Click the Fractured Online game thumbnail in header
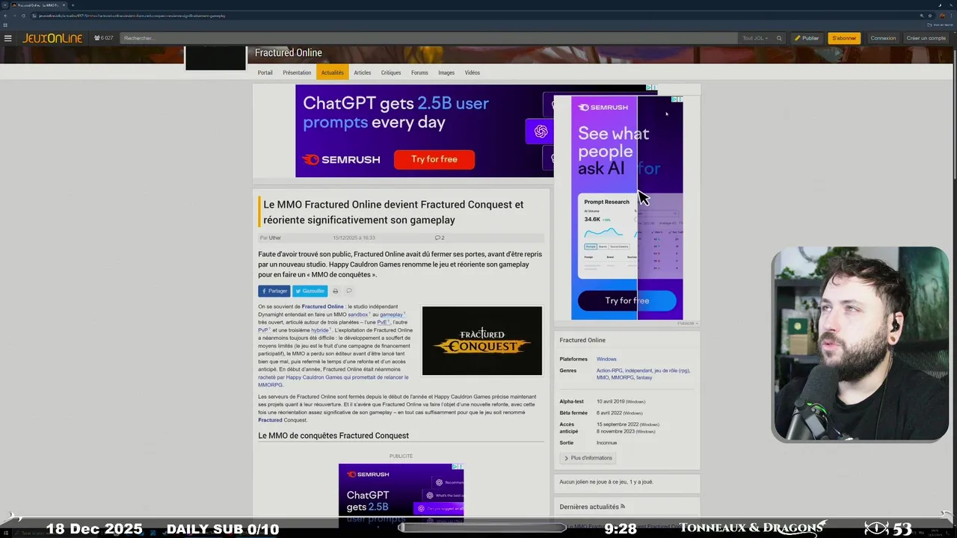Viewport: 957px width, 538px height. click(215, 58)
